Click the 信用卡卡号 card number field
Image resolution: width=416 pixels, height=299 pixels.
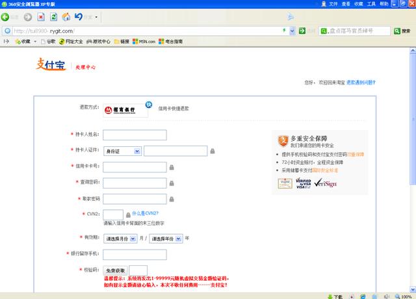pyautogui.click(x=135, y=167)
